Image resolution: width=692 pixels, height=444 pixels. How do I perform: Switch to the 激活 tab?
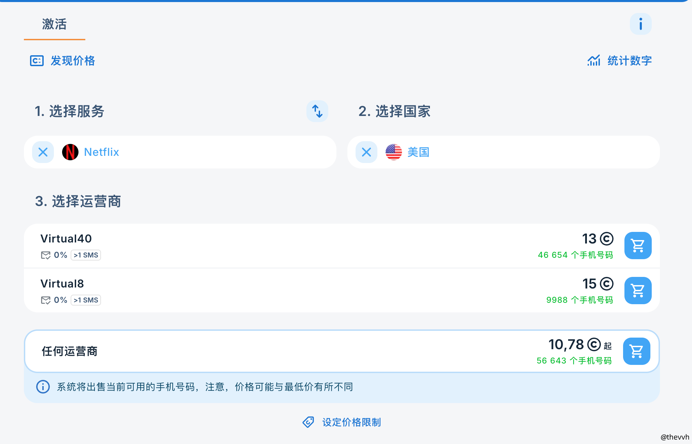[54, 25]
